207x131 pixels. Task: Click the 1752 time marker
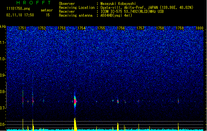[x=42, y=28]
